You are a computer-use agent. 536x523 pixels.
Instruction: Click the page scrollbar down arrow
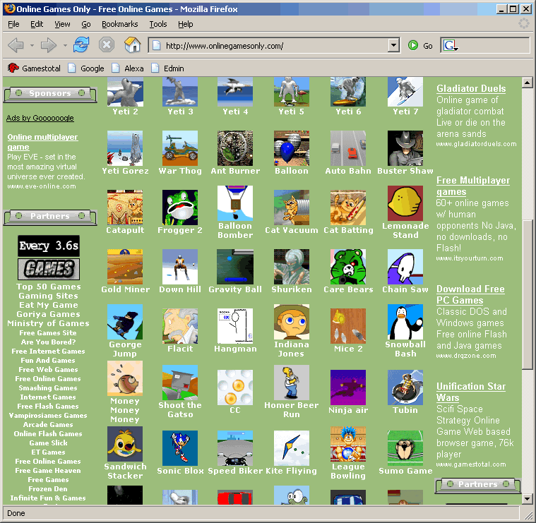(x=527, y=499)
